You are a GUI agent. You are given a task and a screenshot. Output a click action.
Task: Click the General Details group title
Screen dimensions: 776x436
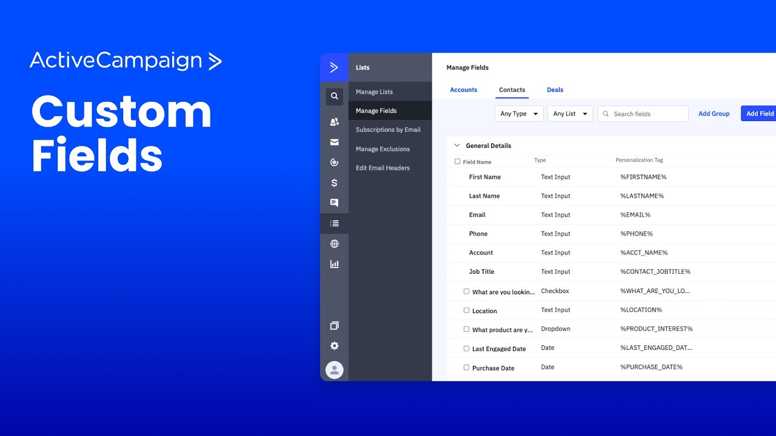(x=489, y=146)
